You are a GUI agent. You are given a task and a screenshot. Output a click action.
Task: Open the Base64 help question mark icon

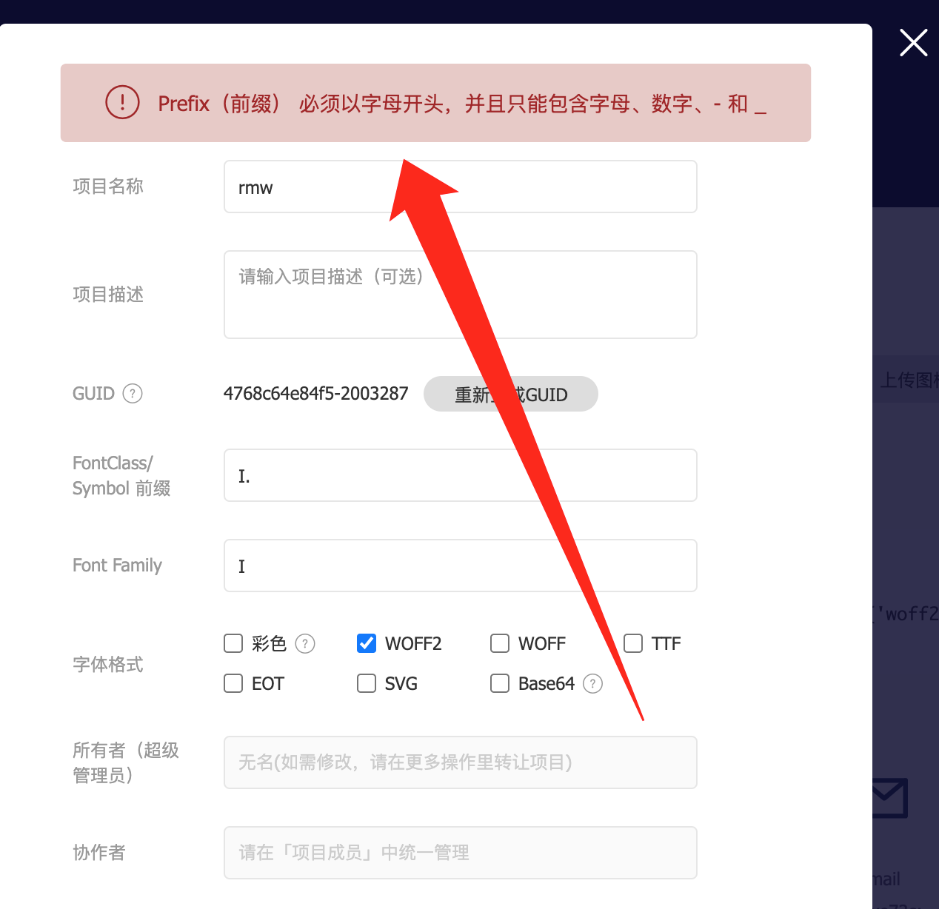pyautogui.click(x=592, y=683)
